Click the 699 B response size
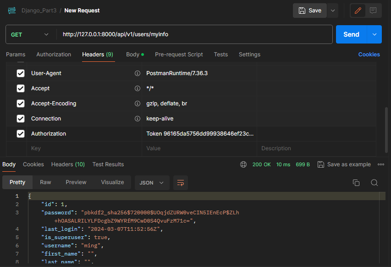The width and height of the screenshot is (391, 267). (303, 164)
